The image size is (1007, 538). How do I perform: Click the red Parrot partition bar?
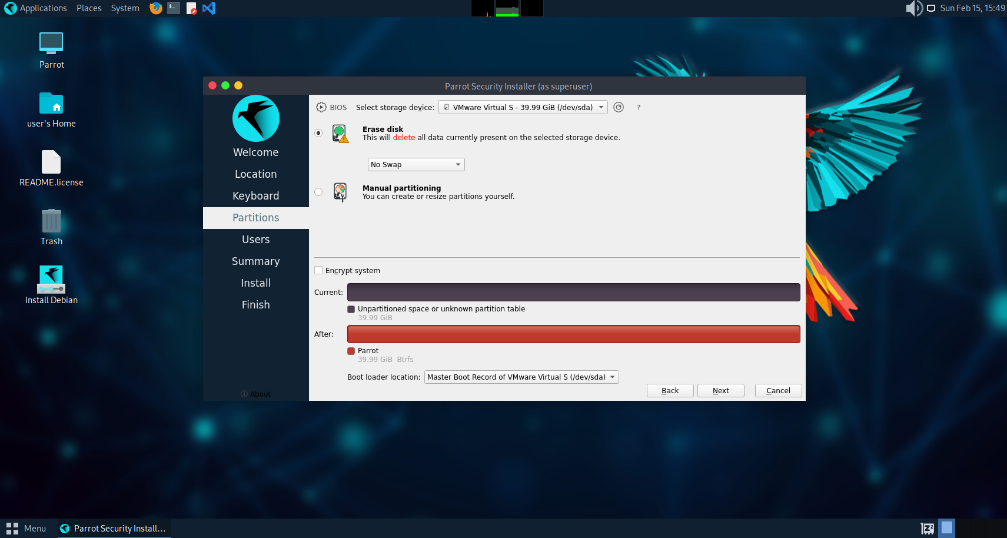click(x=573, y=334)
